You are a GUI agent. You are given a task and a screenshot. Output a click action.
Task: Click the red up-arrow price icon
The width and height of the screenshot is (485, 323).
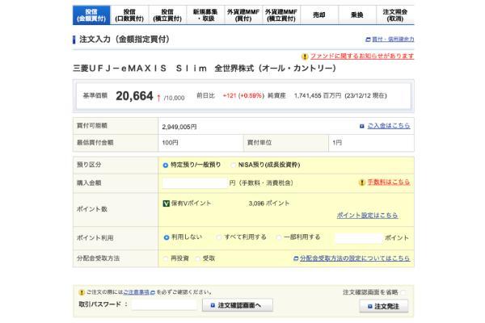pos(158,98)
